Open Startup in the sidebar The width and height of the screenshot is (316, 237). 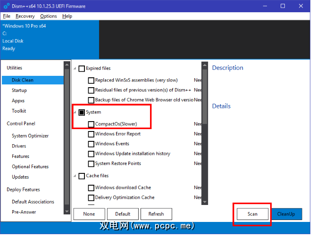[19, 90]
